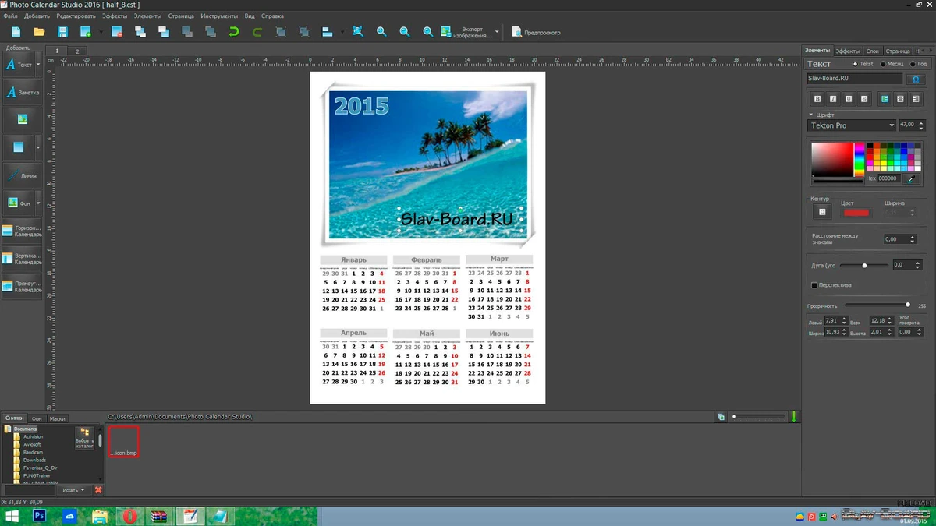Image resolution: width=936 pixels, height=526 pixels.
Task: Create a new project with the blank page icon
Action: (16, 32)
